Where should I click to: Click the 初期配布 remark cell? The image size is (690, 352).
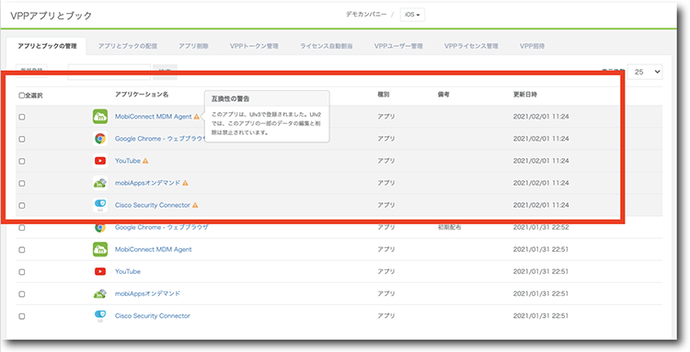[449, 228]
